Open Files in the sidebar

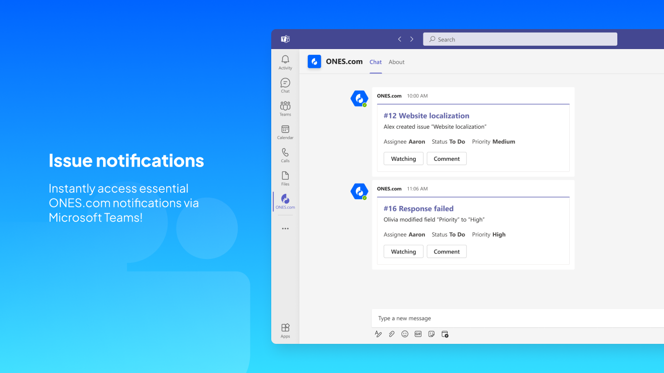285,178
